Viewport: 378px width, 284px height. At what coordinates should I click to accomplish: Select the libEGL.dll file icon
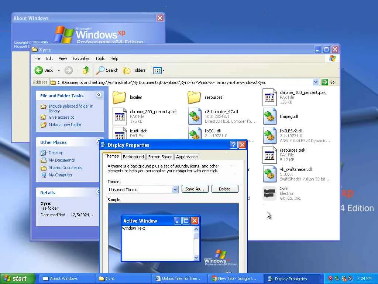point(195,133)
